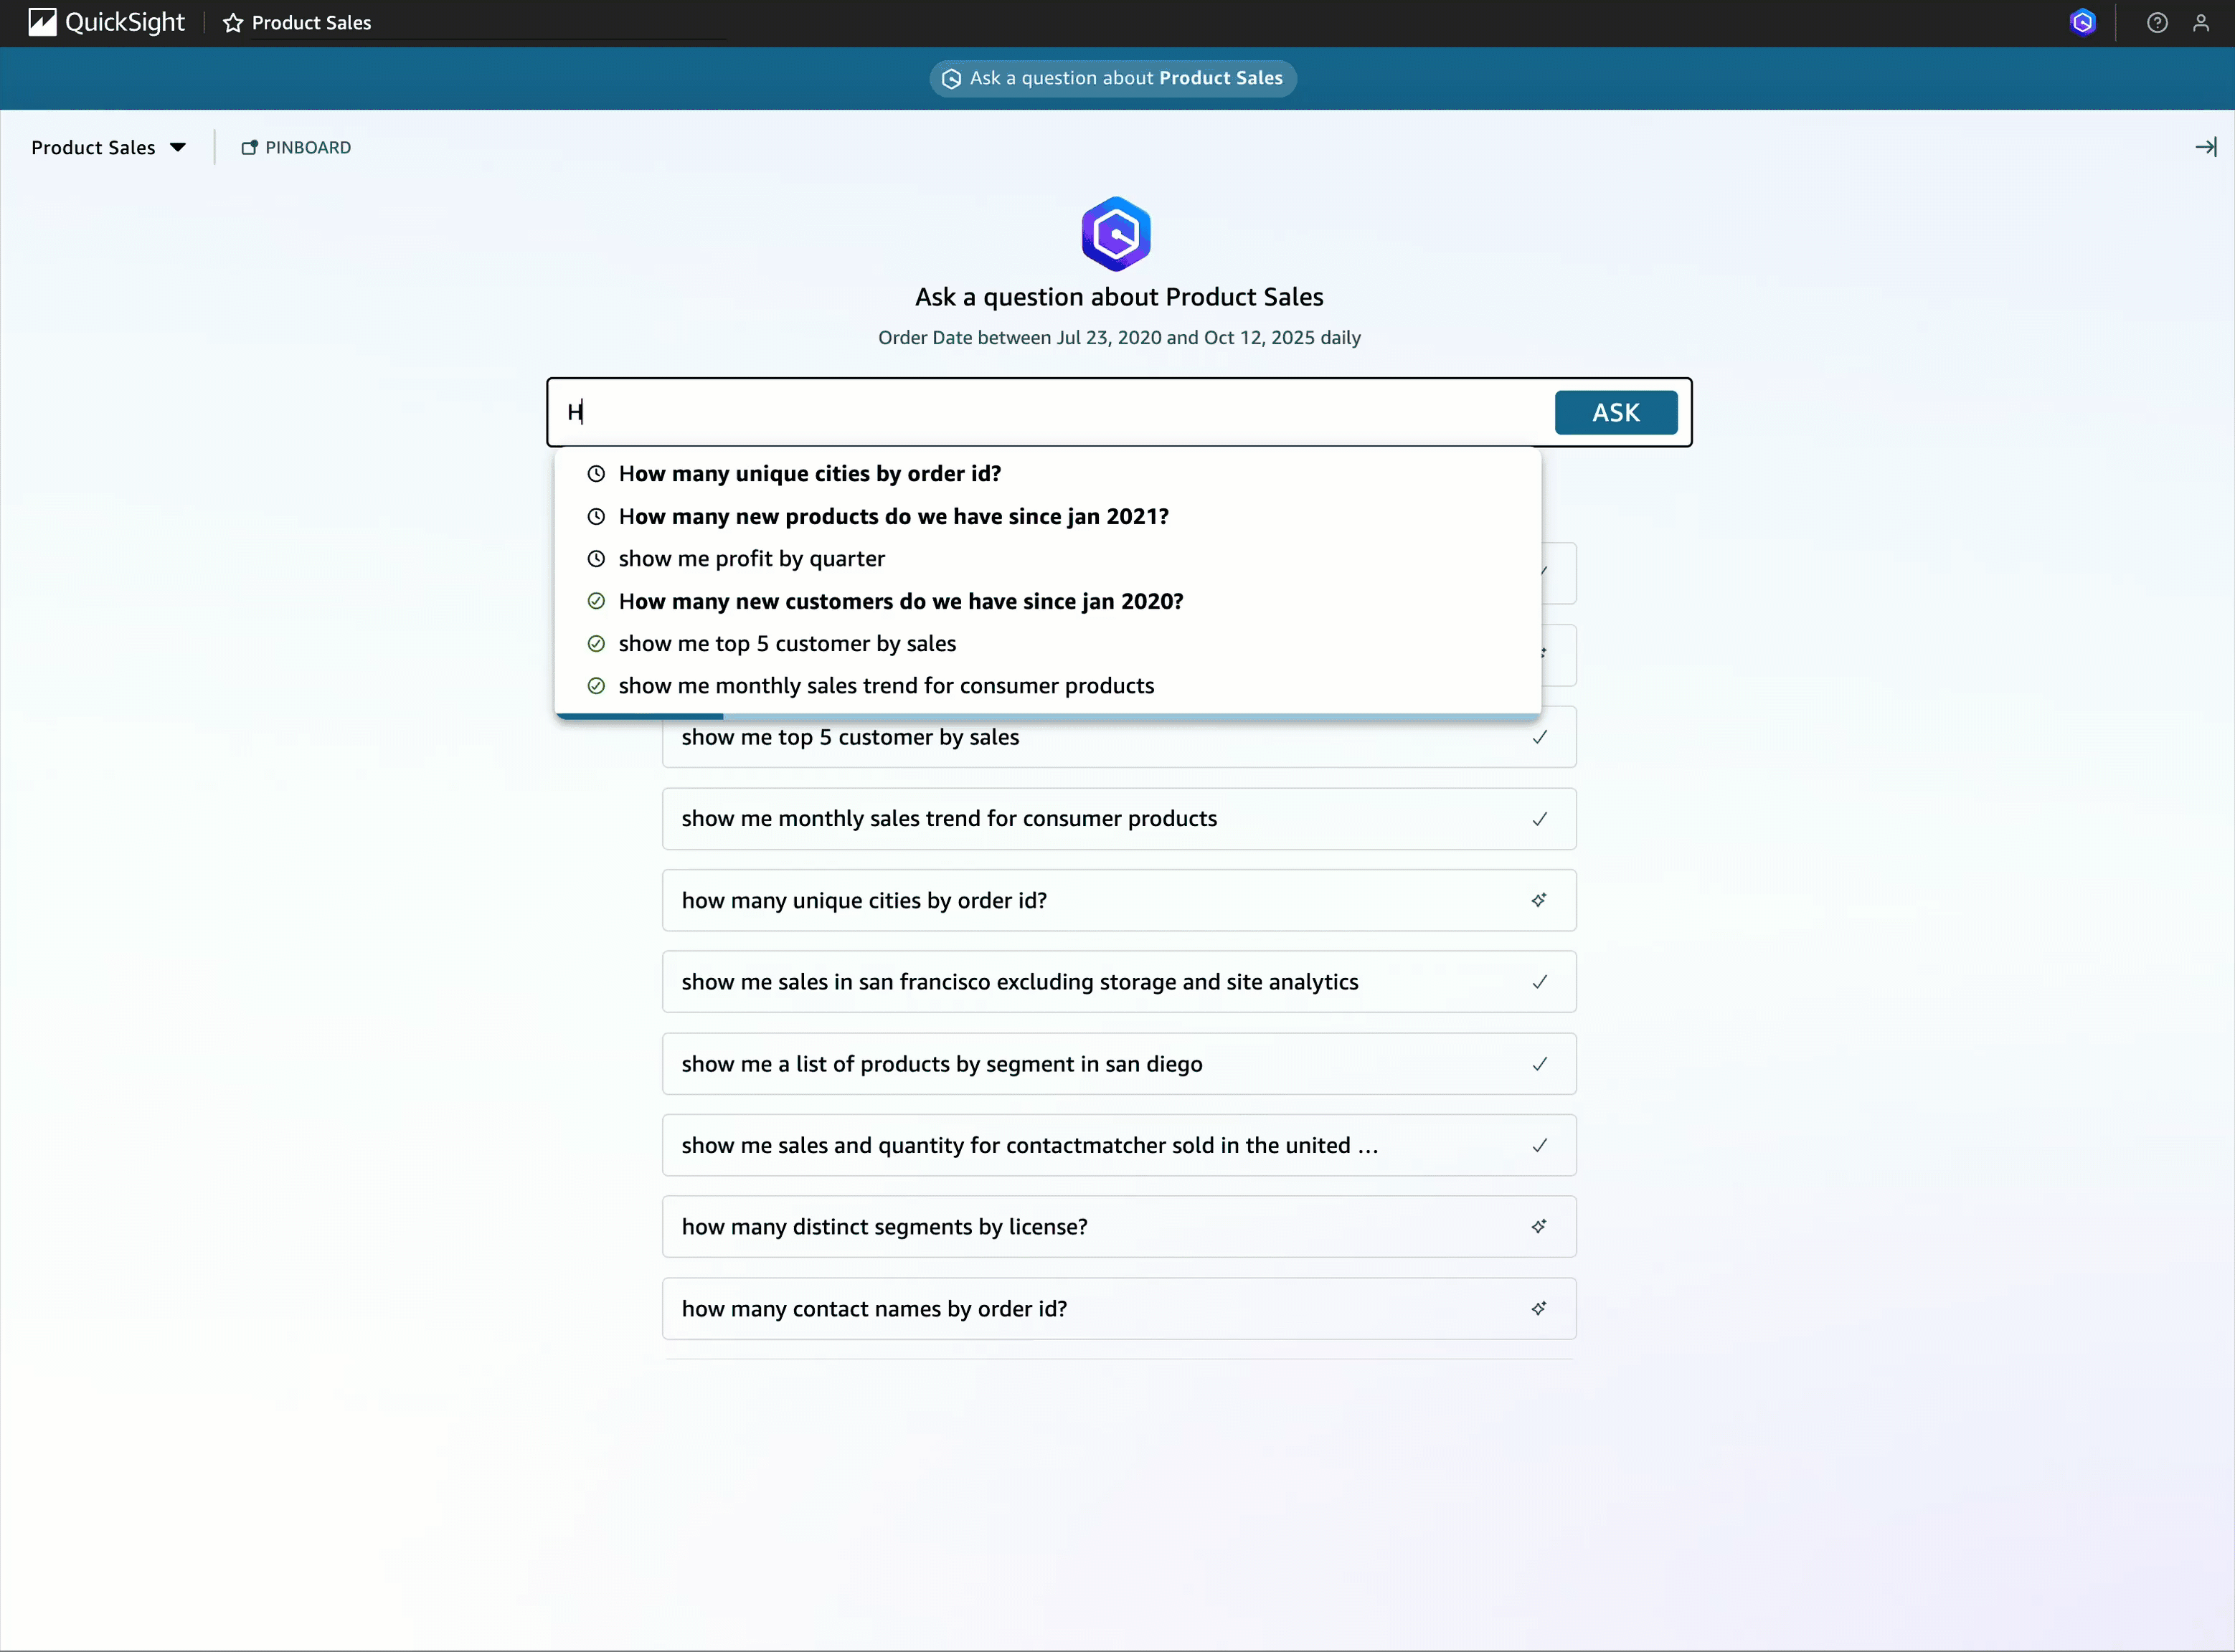
Task: Click sparkle icon on 'how many distinct segments by license?'
Action: (1539, 1226)
